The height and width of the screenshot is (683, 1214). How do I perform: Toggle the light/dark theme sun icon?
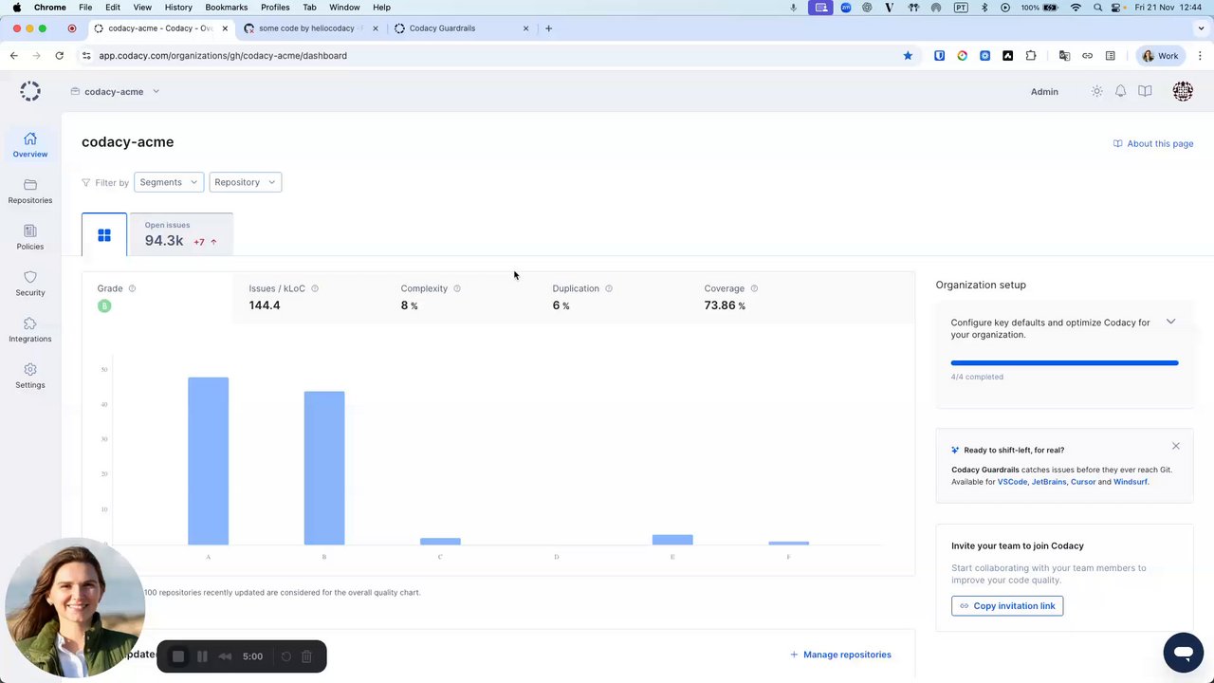pos(1096,91)
